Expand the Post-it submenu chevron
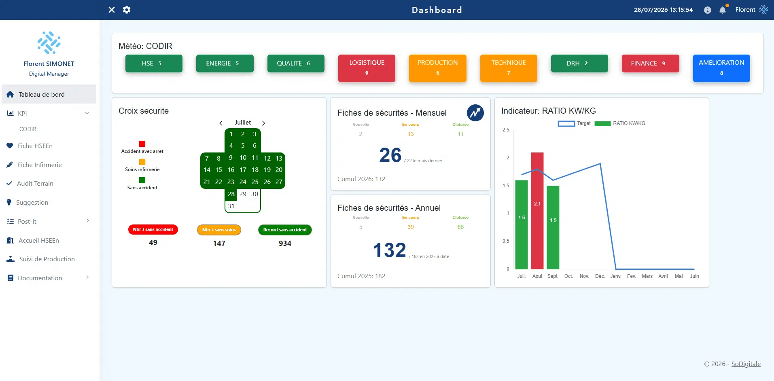This screenshot has height=381, width=774. pos(87,220)
